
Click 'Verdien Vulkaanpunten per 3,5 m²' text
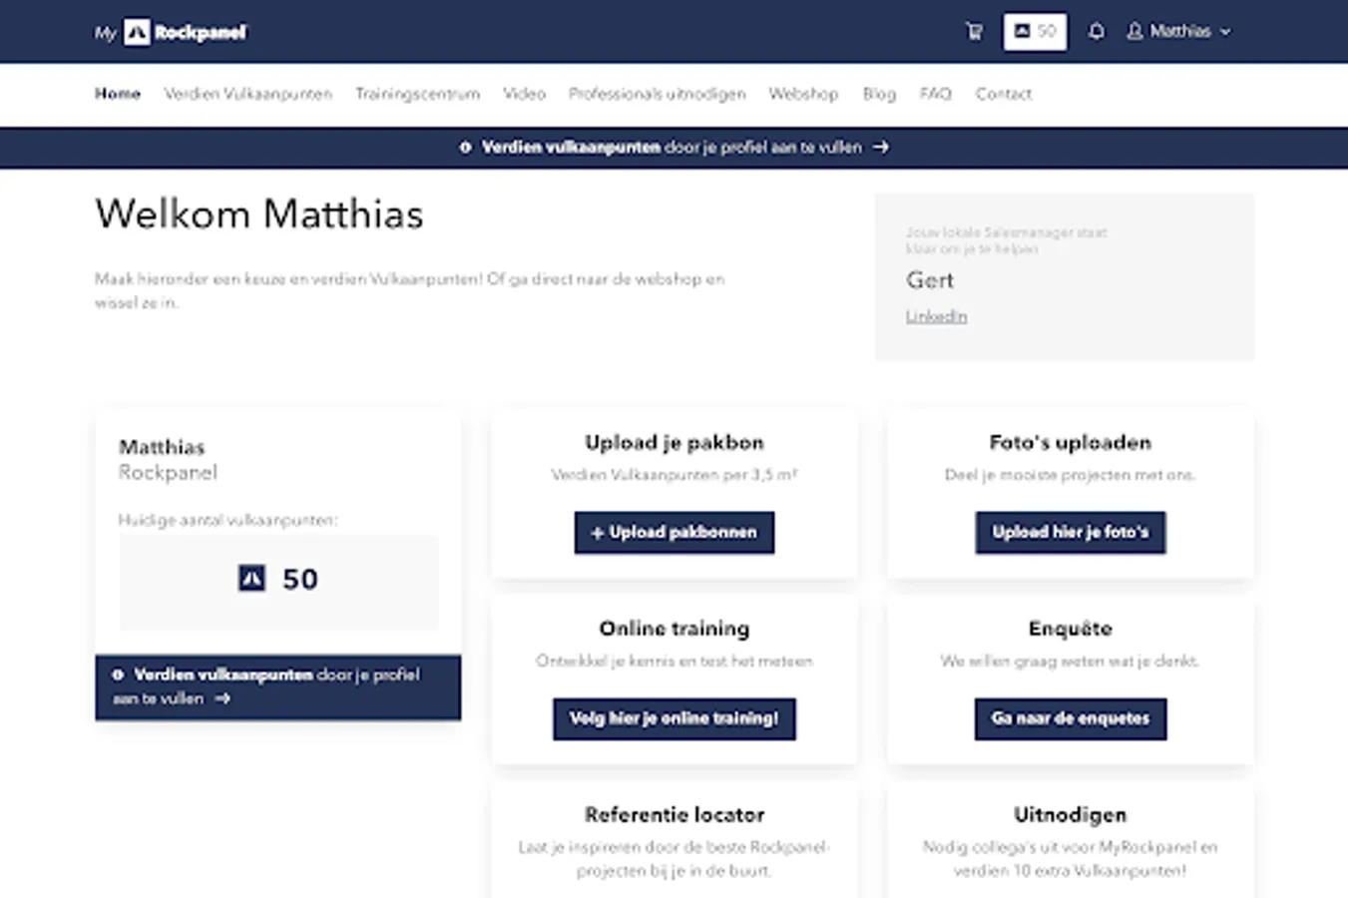[674, 475]
